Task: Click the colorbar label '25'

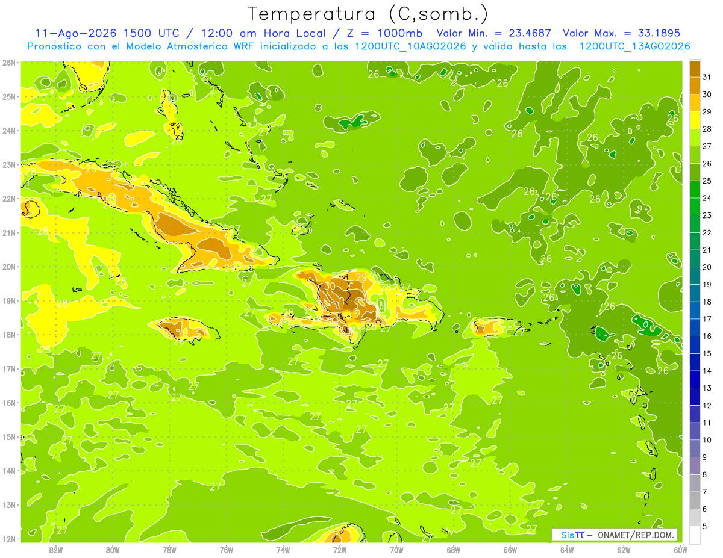Action: pyautogui.click(x=707, y=181)
